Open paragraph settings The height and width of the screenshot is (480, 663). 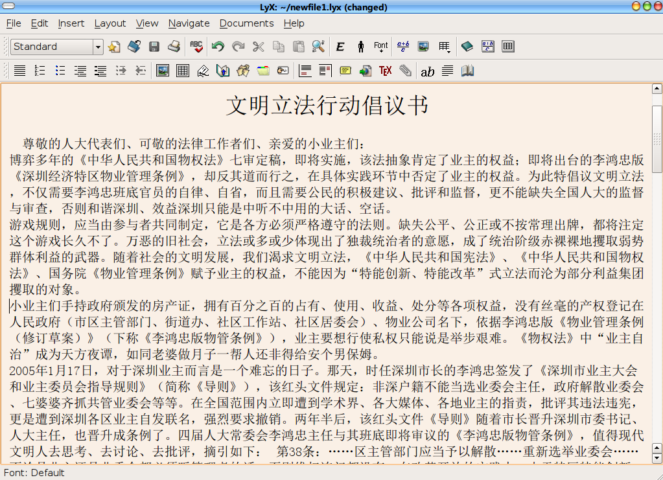point(447,71)
